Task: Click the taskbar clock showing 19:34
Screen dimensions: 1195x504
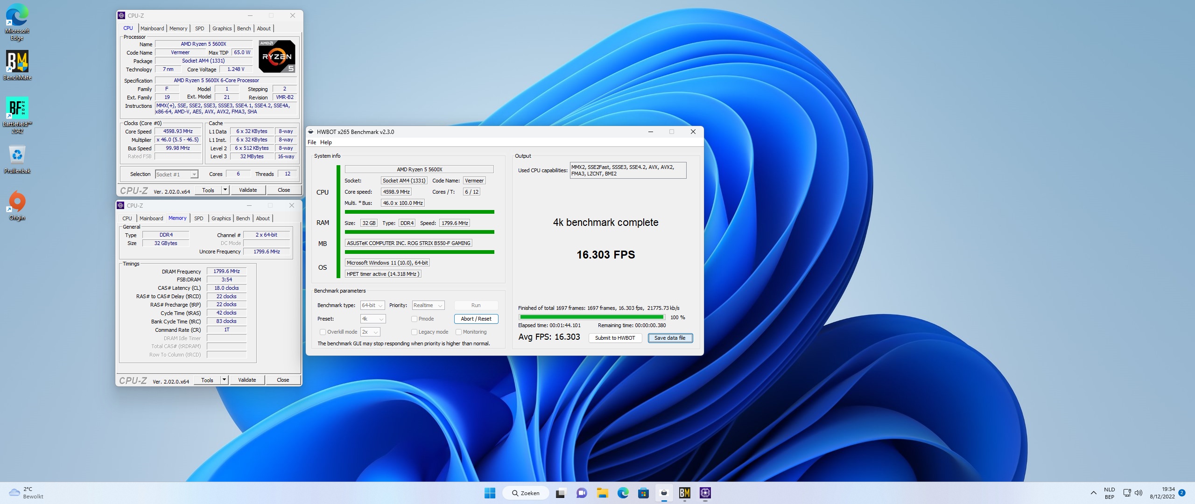Action: click(x=1162, y=493)
